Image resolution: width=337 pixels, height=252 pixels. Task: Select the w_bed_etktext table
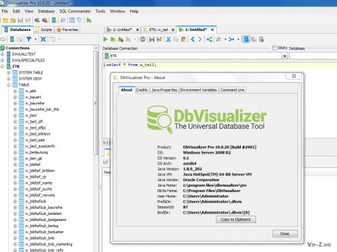38,134
